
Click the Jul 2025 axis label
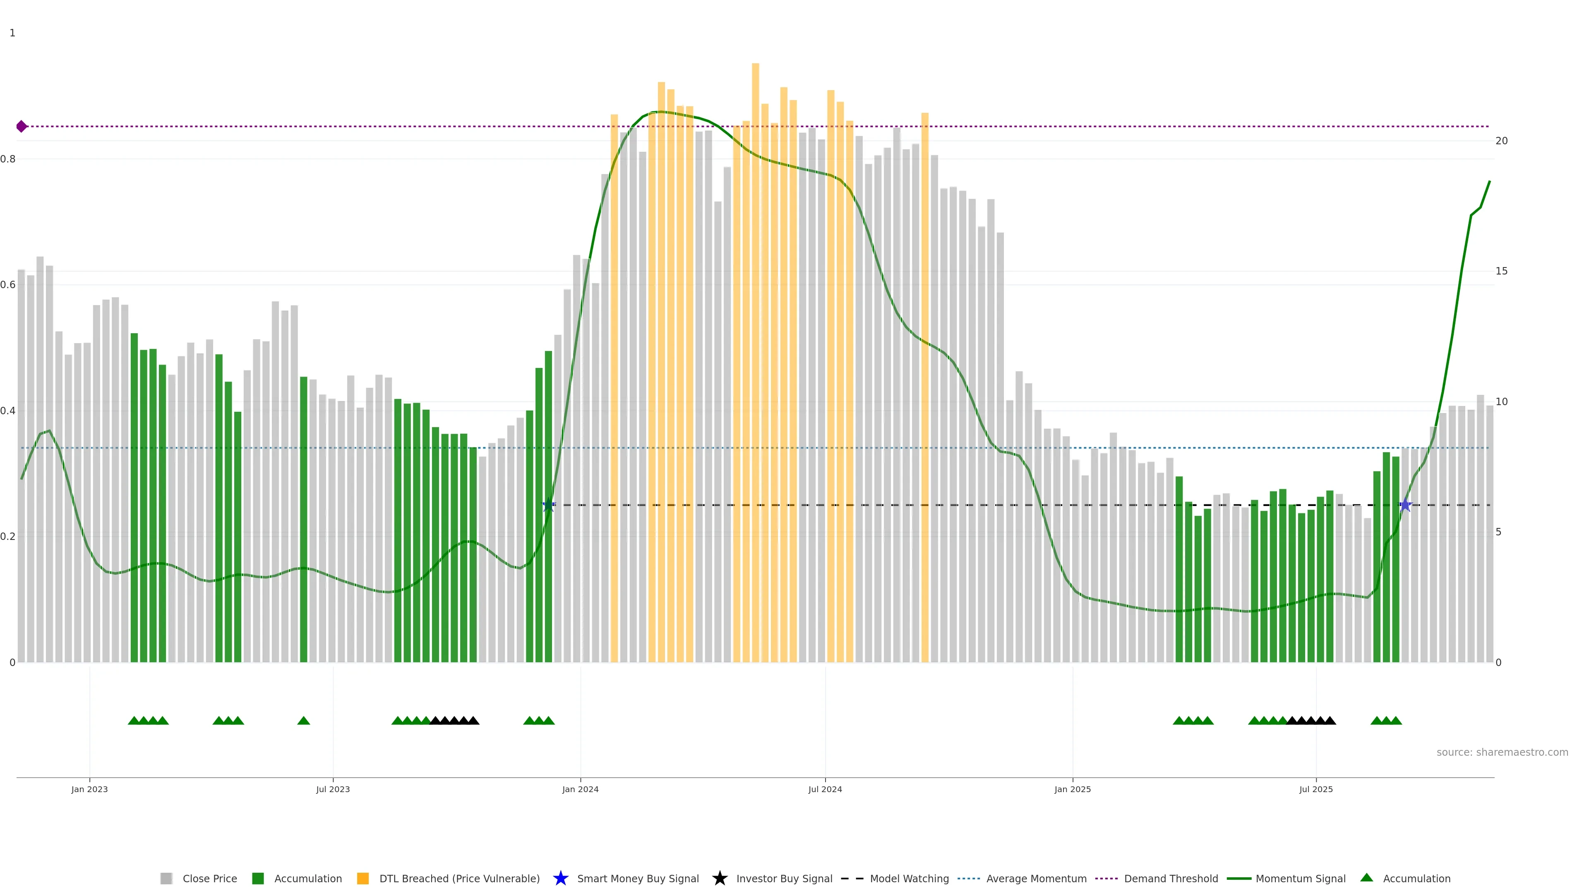1316,789
